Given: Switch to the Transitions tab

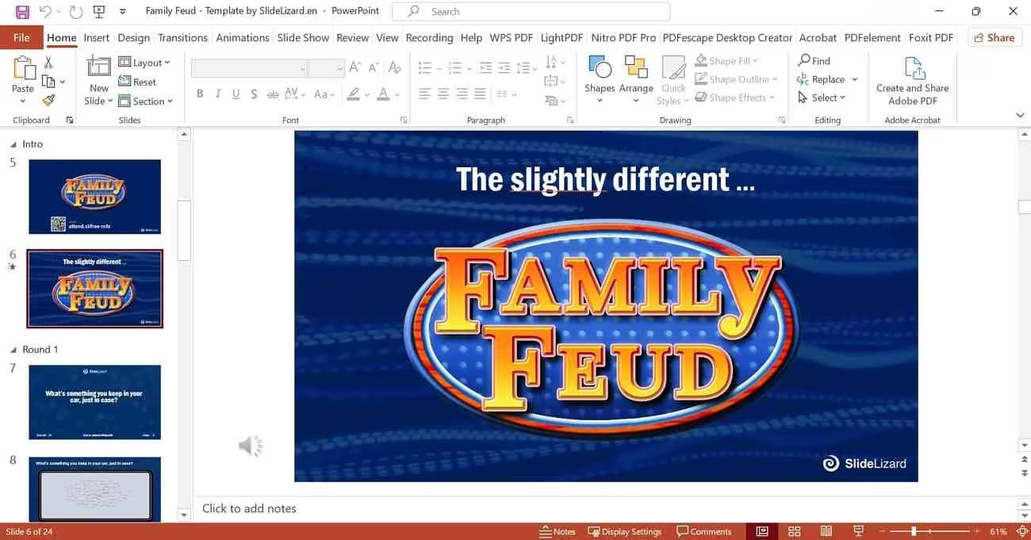Looking at the screenshot, I should point(182,37).
